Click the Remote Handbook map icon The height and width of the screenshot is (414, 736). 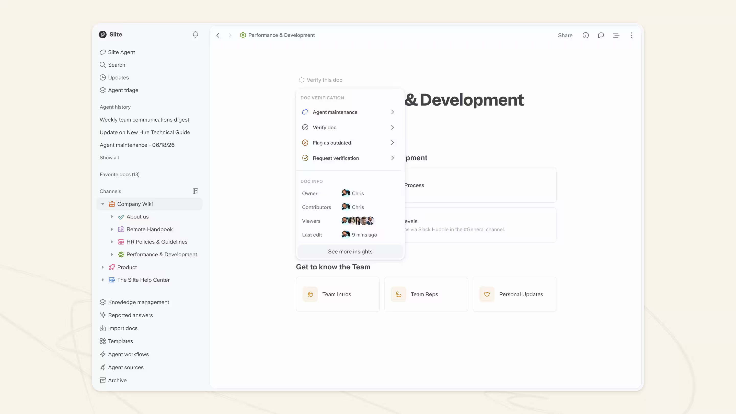point(121,229)
